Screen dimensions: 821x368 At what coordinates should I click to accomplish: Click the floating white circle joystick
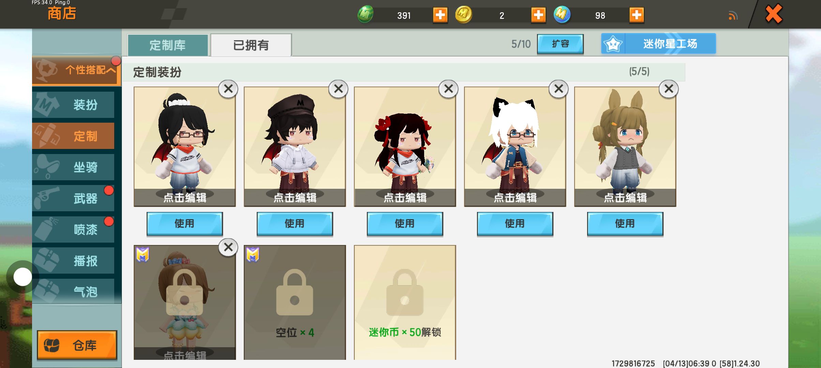coord(23,277)
